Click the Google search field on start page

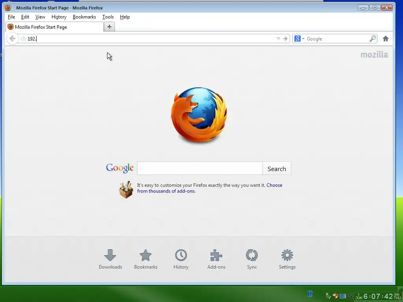tap(200, 168)
